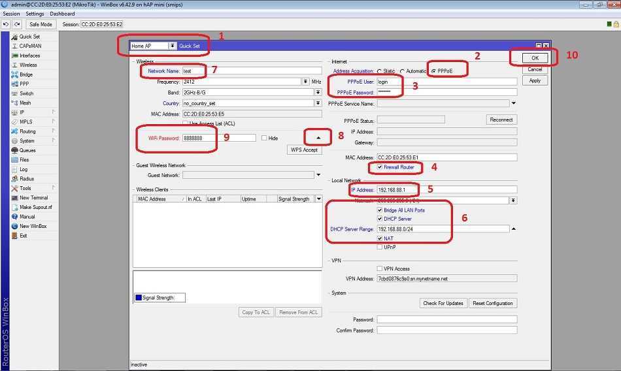621x371 pixels.
Task: Expand the Guest Network arrow
Action: pos(318,175)
